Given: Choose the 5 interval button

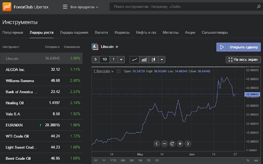Looking at the screenshot, I should click(x=95, y=59).
